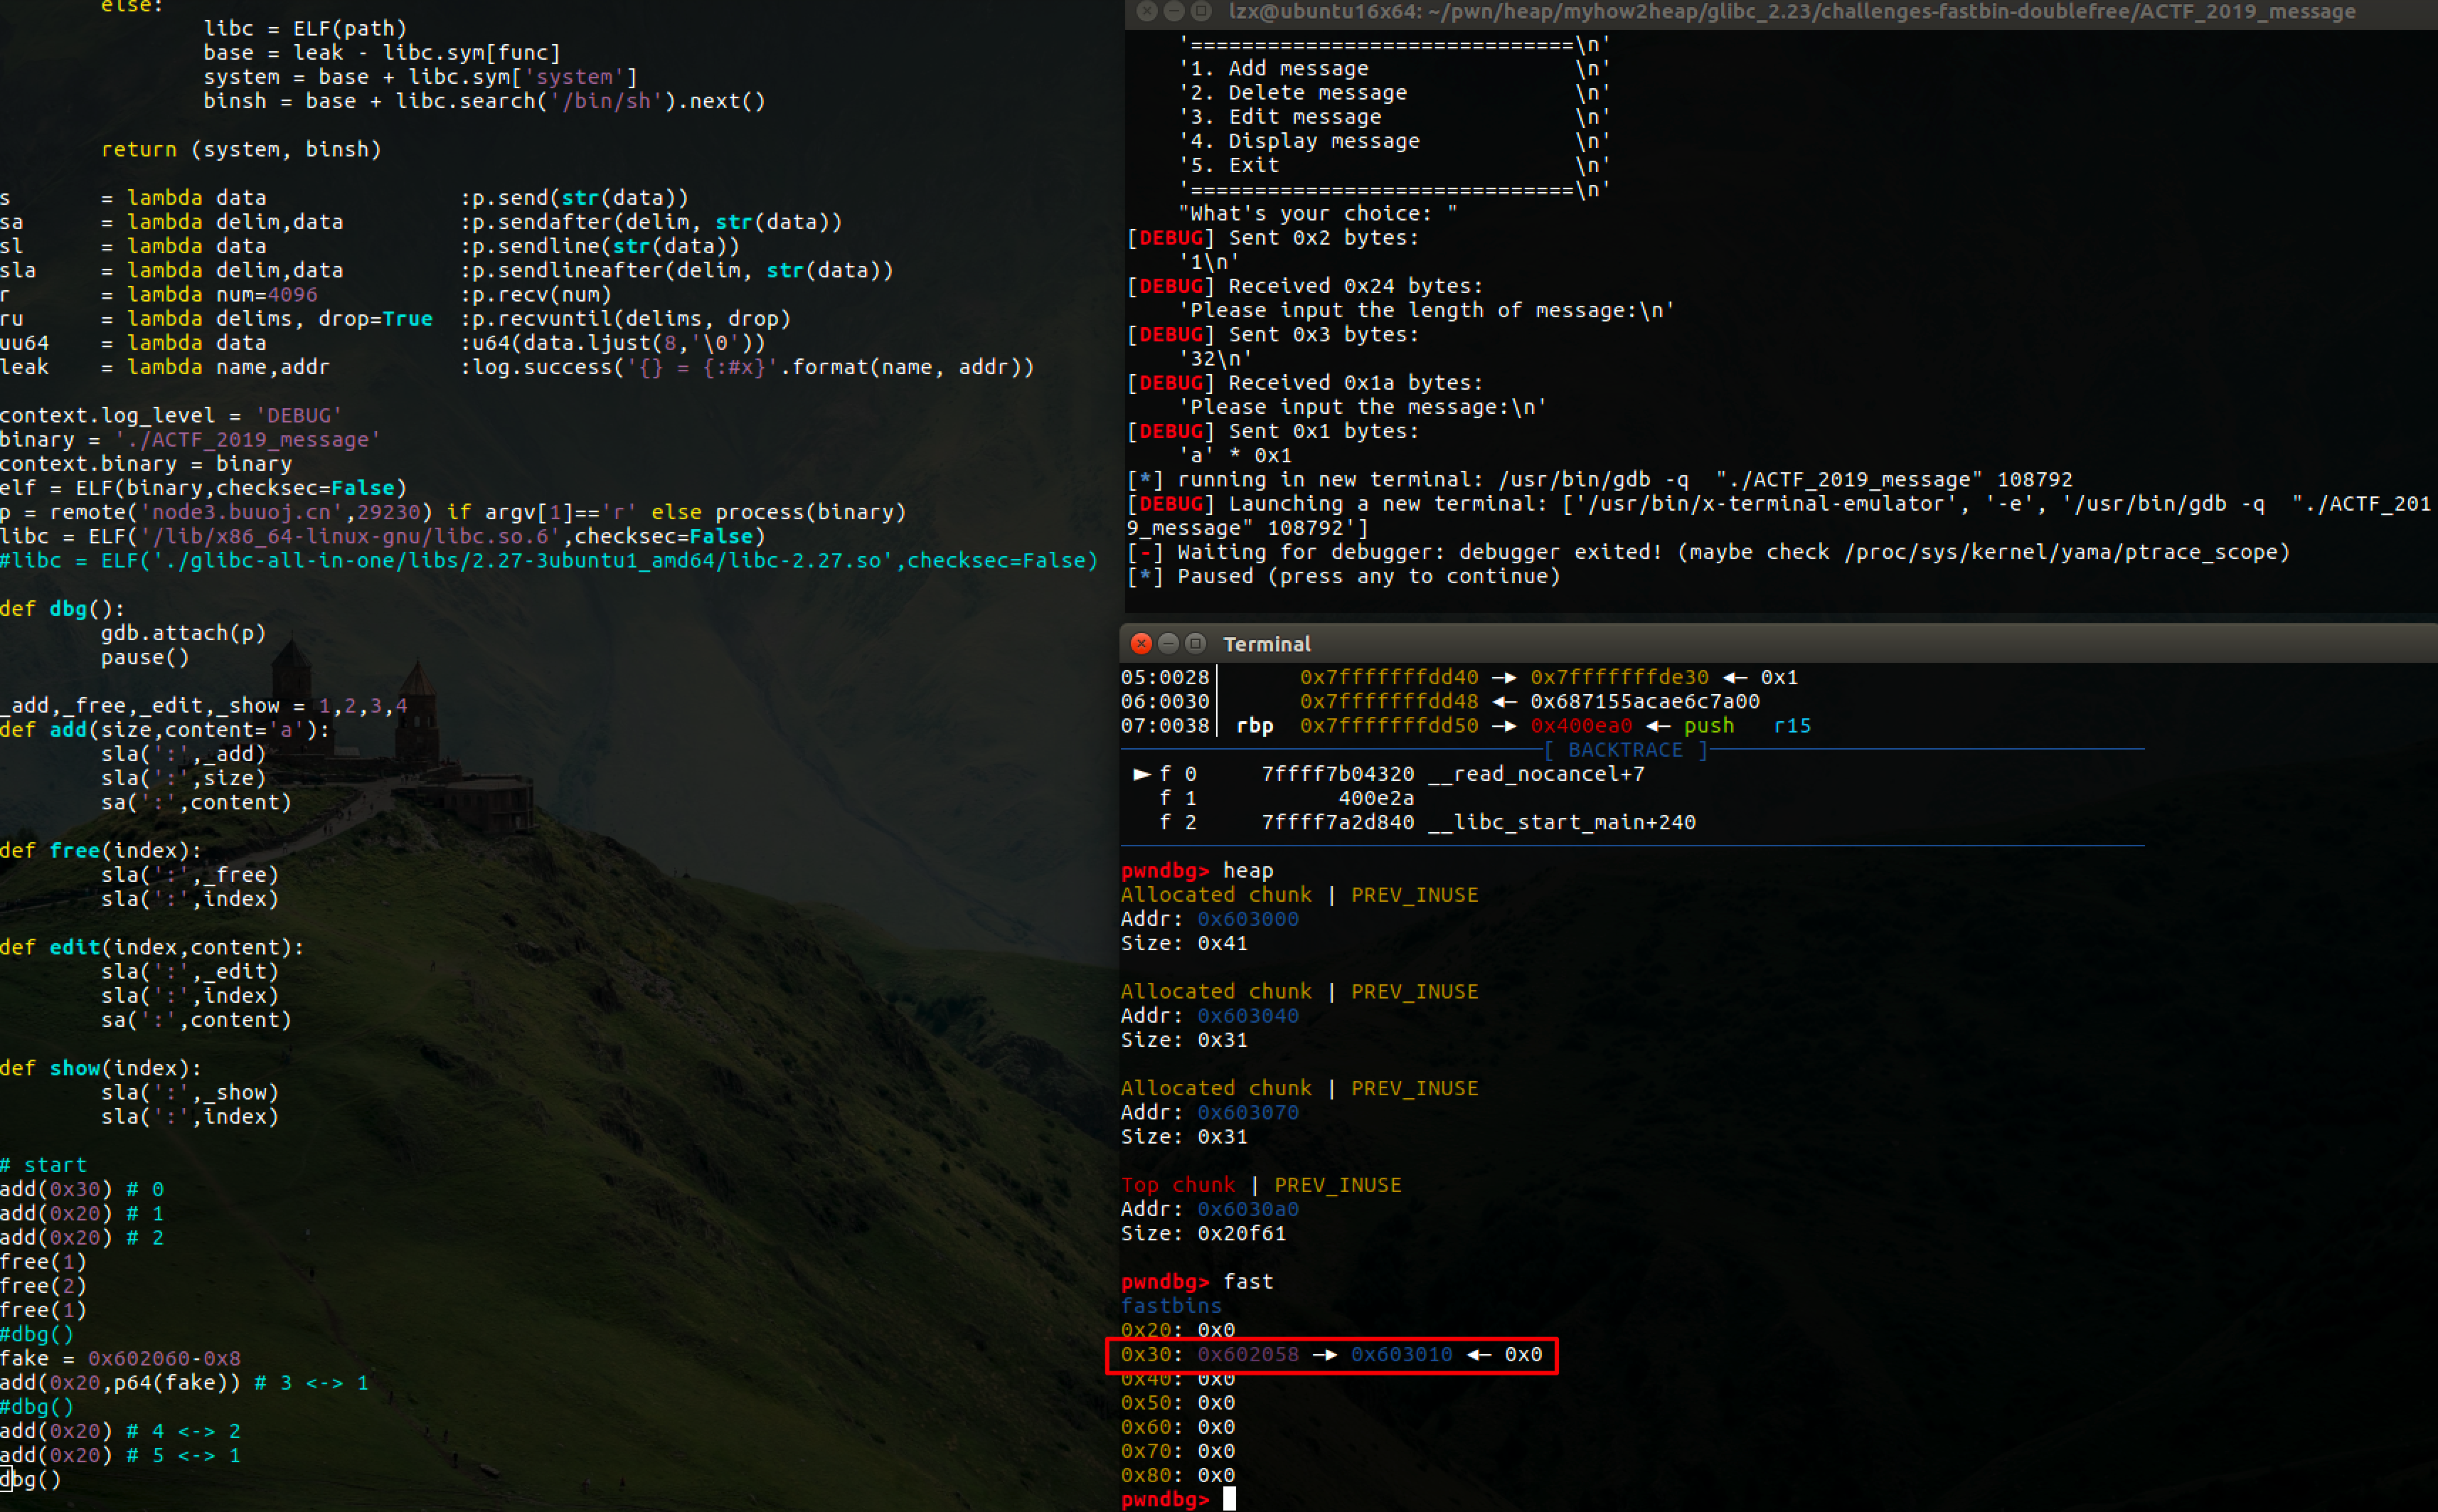Screen dimensions: 2438x1512
Task: Click the "0x50: 0x0" fastbin row
Action: tap(1178, 1403)
